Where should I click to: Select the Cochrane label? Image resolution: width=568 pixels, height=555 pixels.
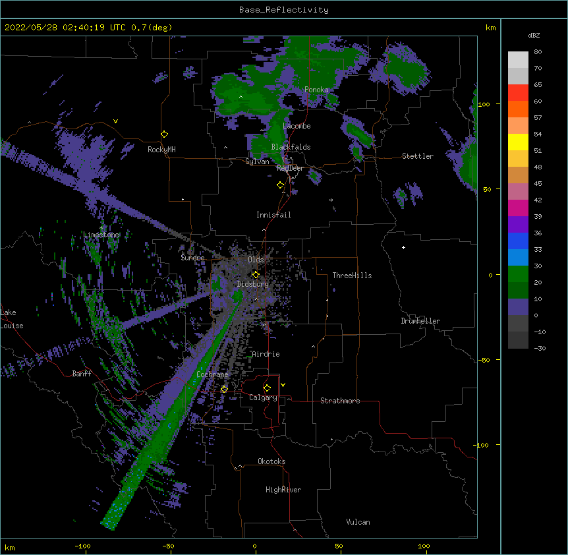tap(212, 374)
